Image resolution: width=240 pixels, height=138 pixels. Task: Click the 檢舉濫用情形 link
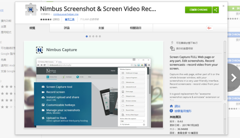pyautogui.click(x=183, y=111)
